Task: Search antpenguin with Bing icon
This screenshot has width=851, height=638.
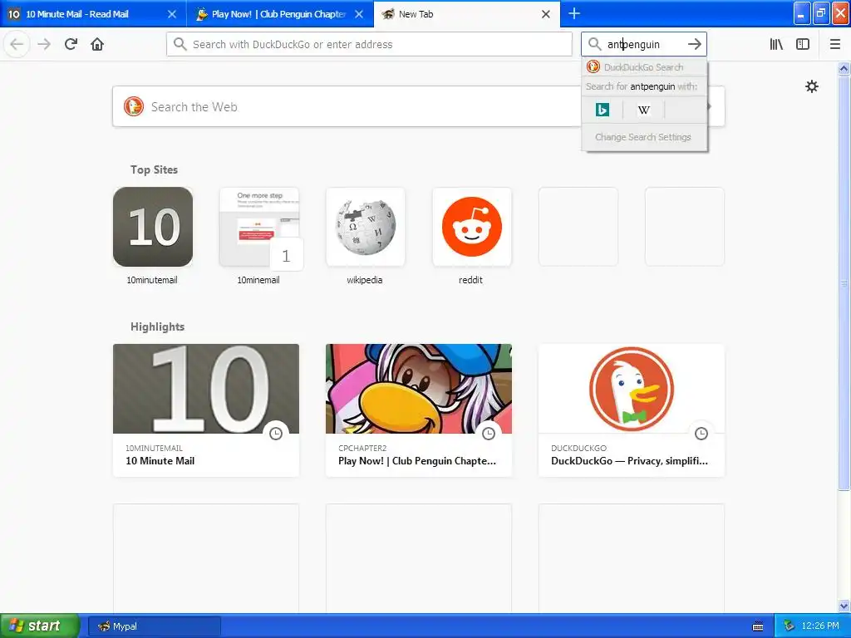Action: click(602, 110)
